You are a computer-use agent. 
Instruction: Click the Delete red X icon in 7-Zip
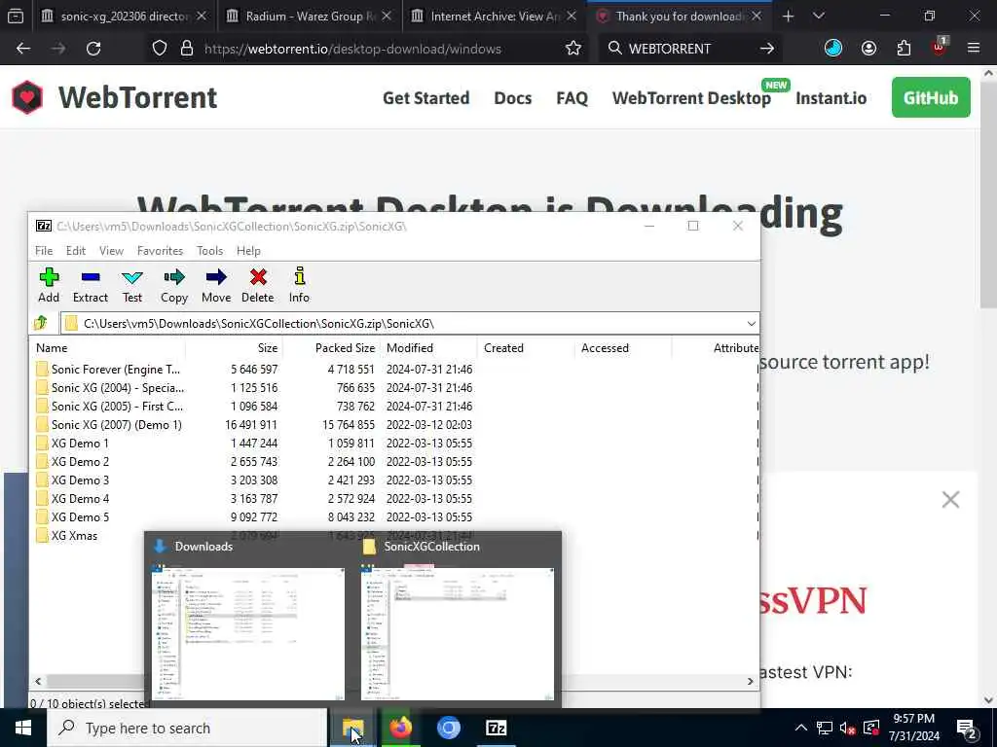257,285
